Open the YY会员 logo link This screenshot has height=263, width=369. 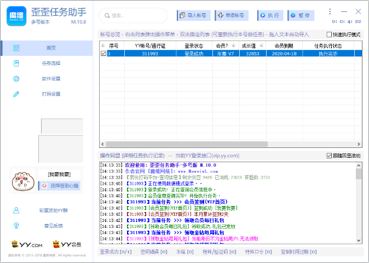tap(67, 244)
